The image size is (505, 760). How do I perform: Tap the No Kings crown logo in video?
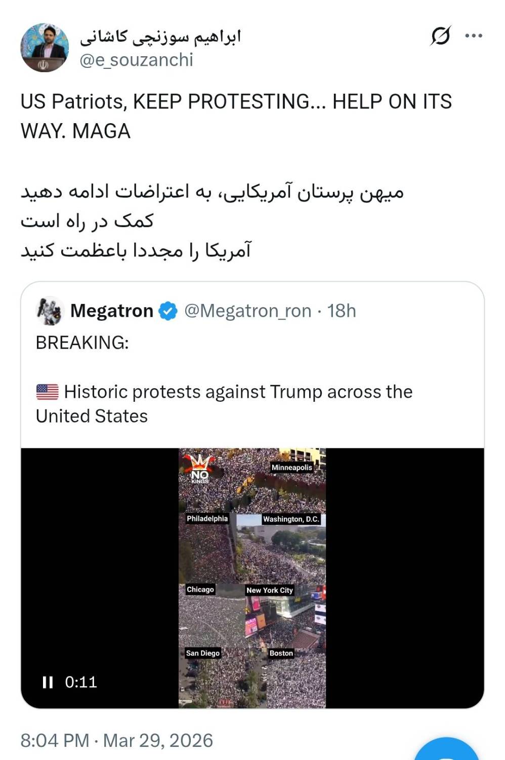pyautogui.click(x=199, y=468)
